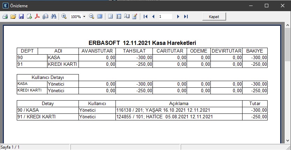
Task: Open the 100% zoom dropdown
Action: (x=84, y=17)
